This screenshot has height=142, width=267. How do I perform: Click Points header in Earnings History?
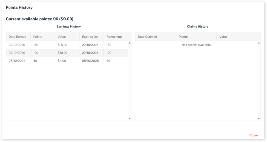38,37
